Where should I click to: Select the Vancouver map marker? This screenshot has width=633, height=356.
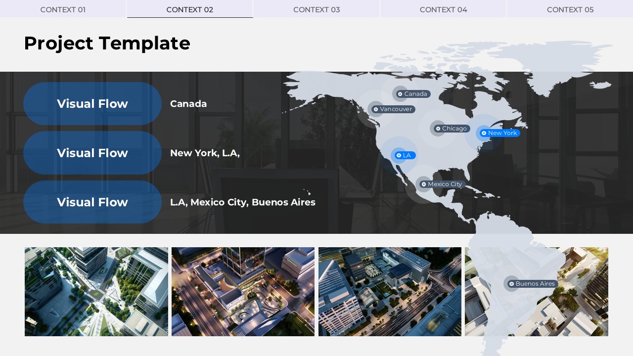(x=376, y=109)
